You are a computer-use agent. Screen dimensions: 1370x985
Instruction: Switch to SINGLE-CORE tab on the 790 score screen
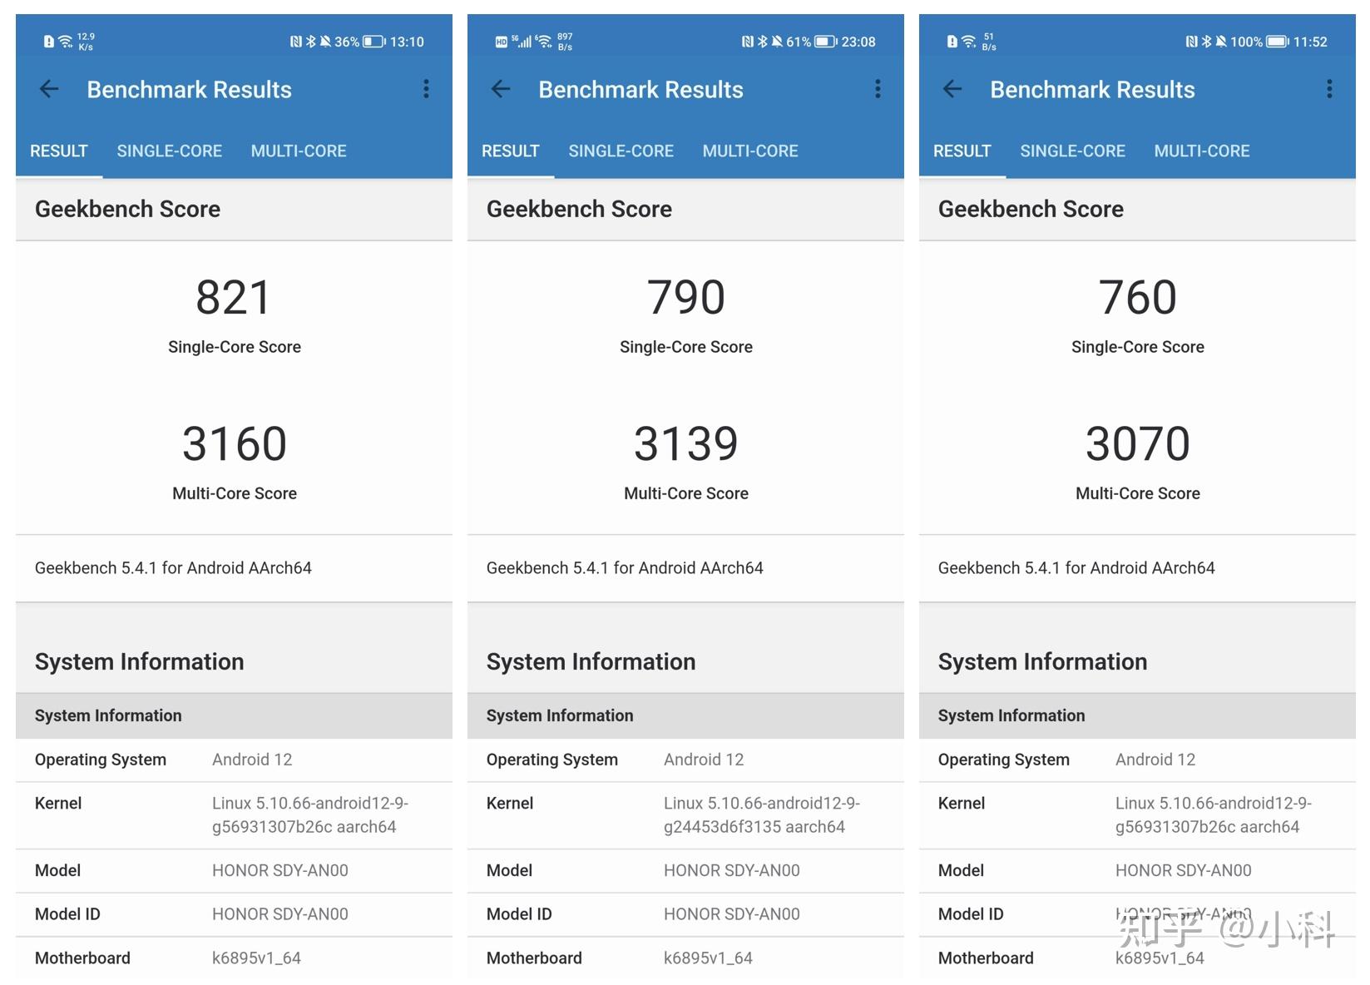pos(621,151)
